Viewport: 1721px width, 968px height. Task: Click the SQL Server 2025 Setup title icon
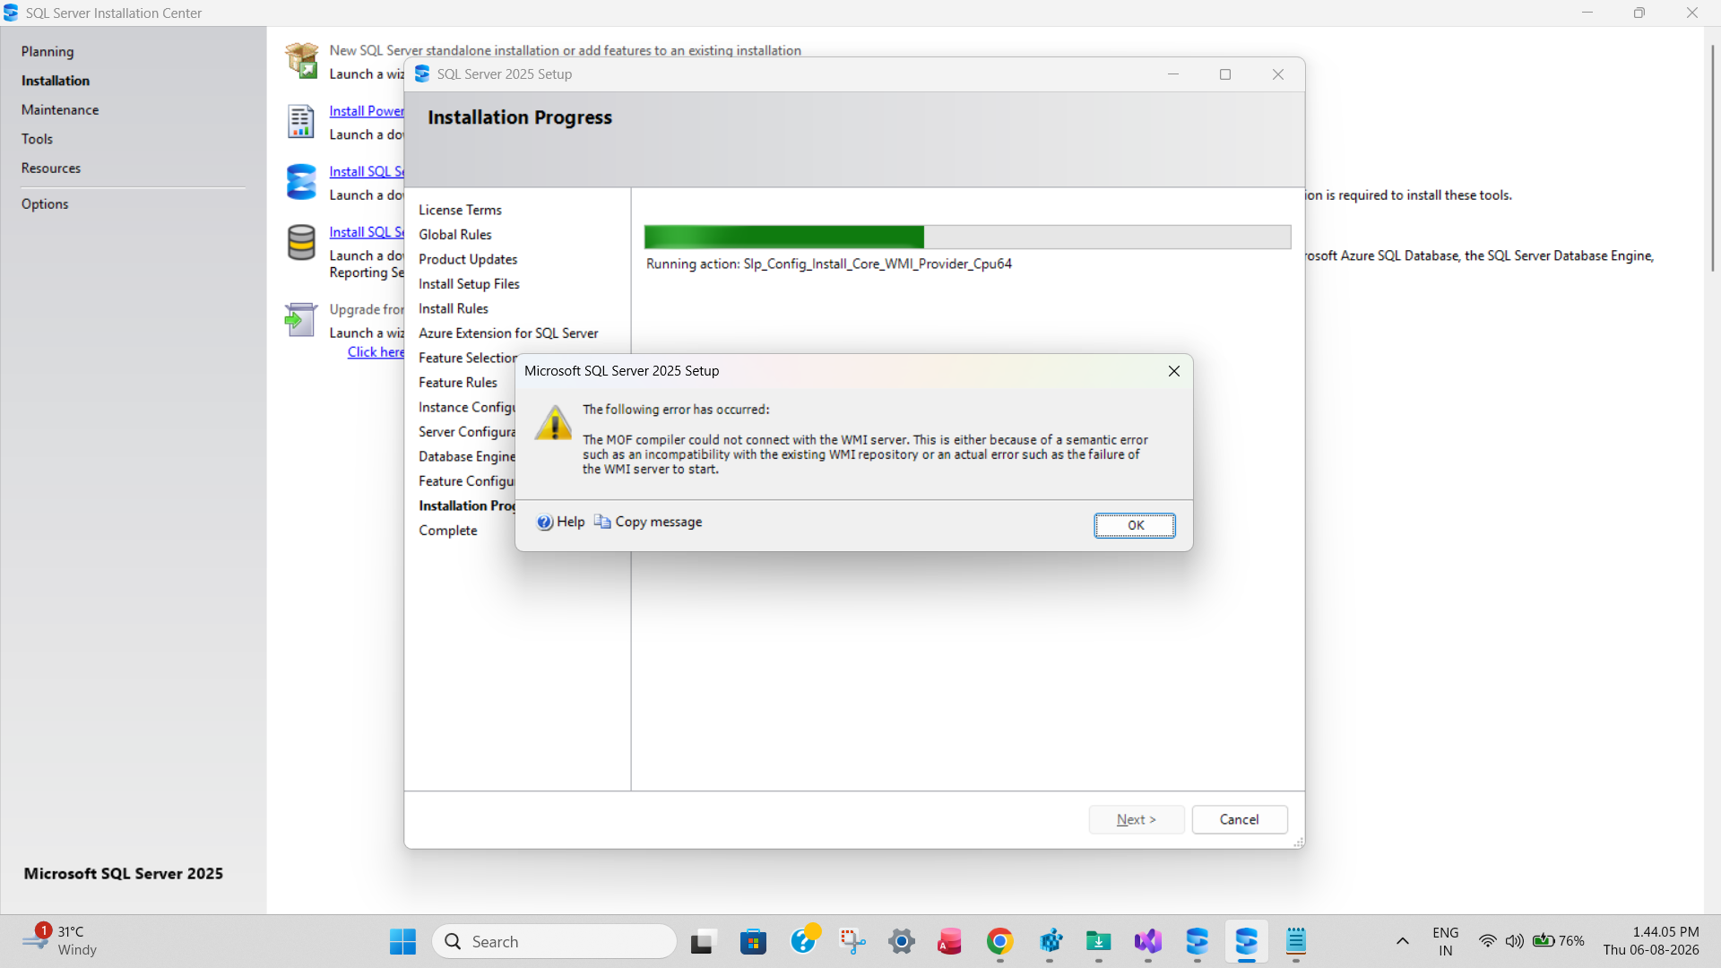422,74
